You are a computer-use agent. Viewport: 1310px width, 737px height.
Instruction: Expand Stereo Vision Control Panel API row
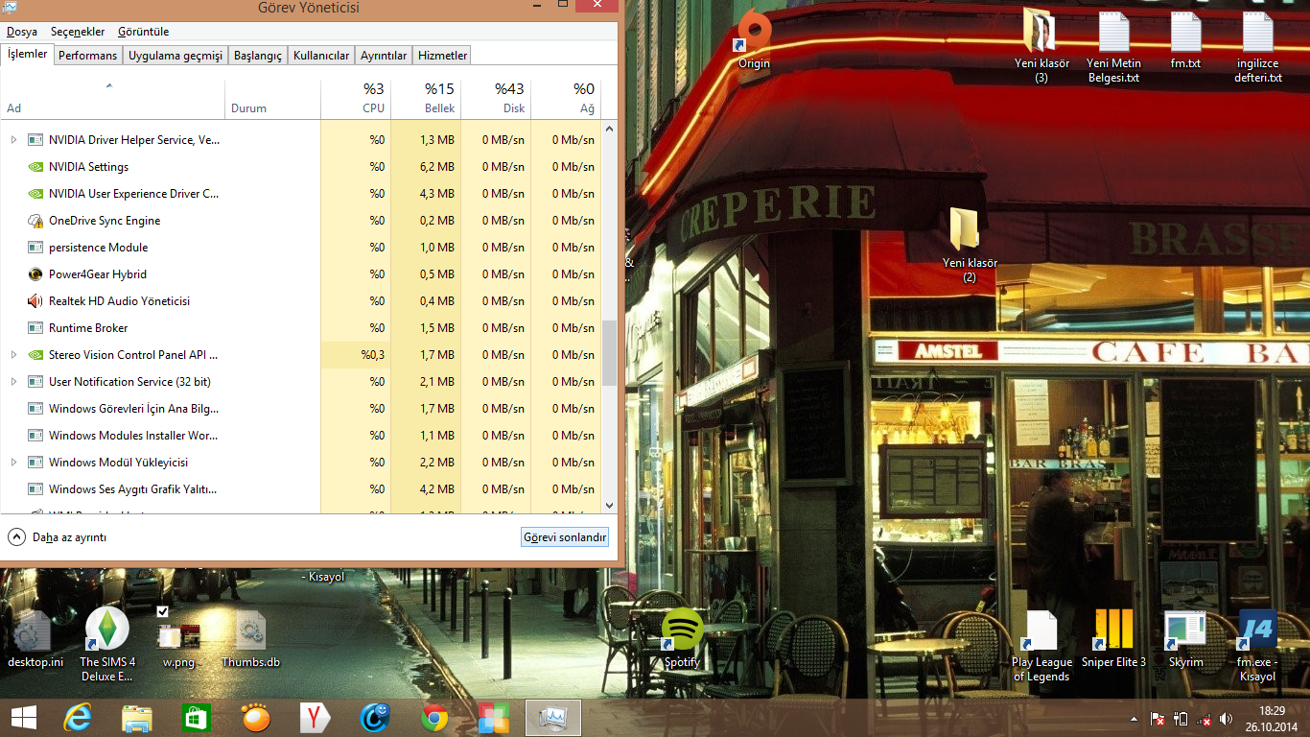coord(13,355)
